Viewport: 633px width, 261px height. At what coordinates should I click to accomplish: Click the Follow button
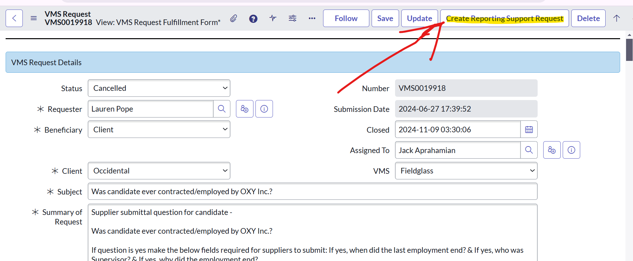[x=346, y=18]
